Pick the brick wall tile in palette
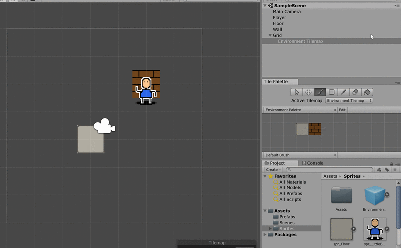This screenshot has height=248, width=401. (315, 129)
